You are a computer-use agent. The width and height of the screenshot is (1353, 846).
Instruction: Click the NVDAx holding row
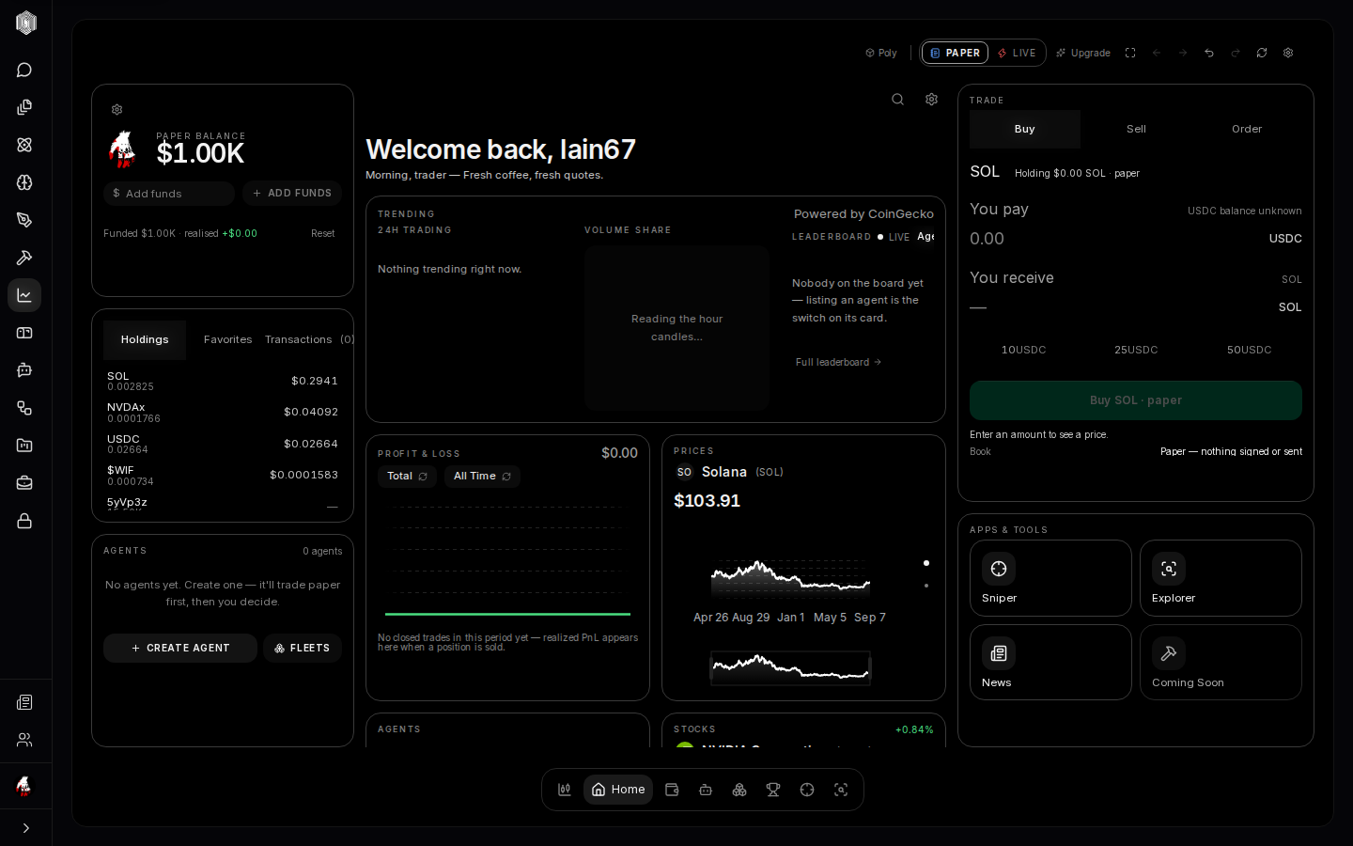[223, 413]
